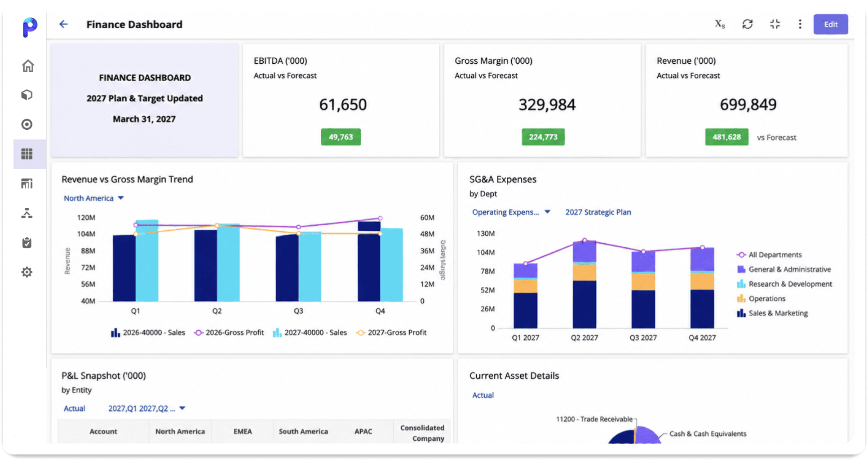The image size is (868, 460).
Task: Go back using the left arrow
Action: (64, 24)
